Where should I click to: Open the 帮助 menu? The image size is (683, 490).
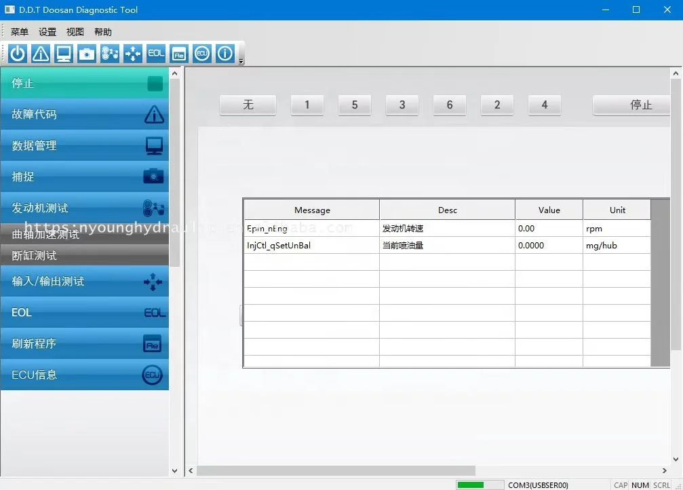(x=103, y=32)
